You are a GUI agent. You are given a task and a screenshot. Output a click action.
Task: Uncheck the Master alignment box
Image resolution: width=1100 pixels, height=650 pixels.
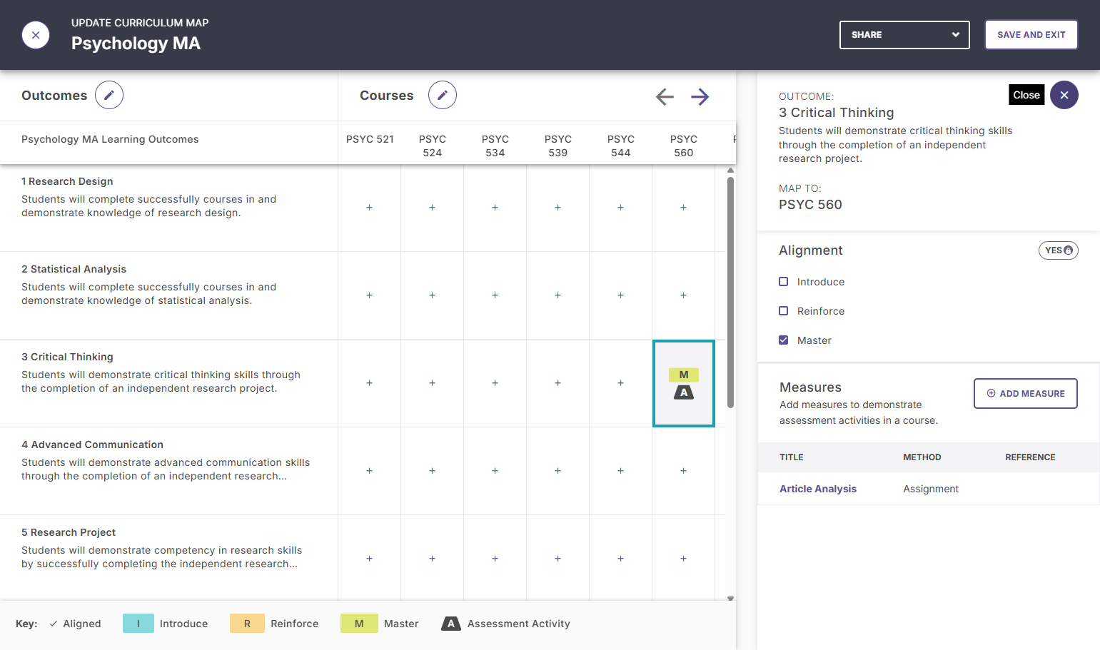click(783, 340)
